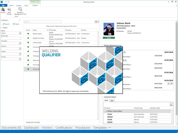Click Selmes Mark profile photo
The height and width of the screenshot is (133, 178).
click(109, 29)
